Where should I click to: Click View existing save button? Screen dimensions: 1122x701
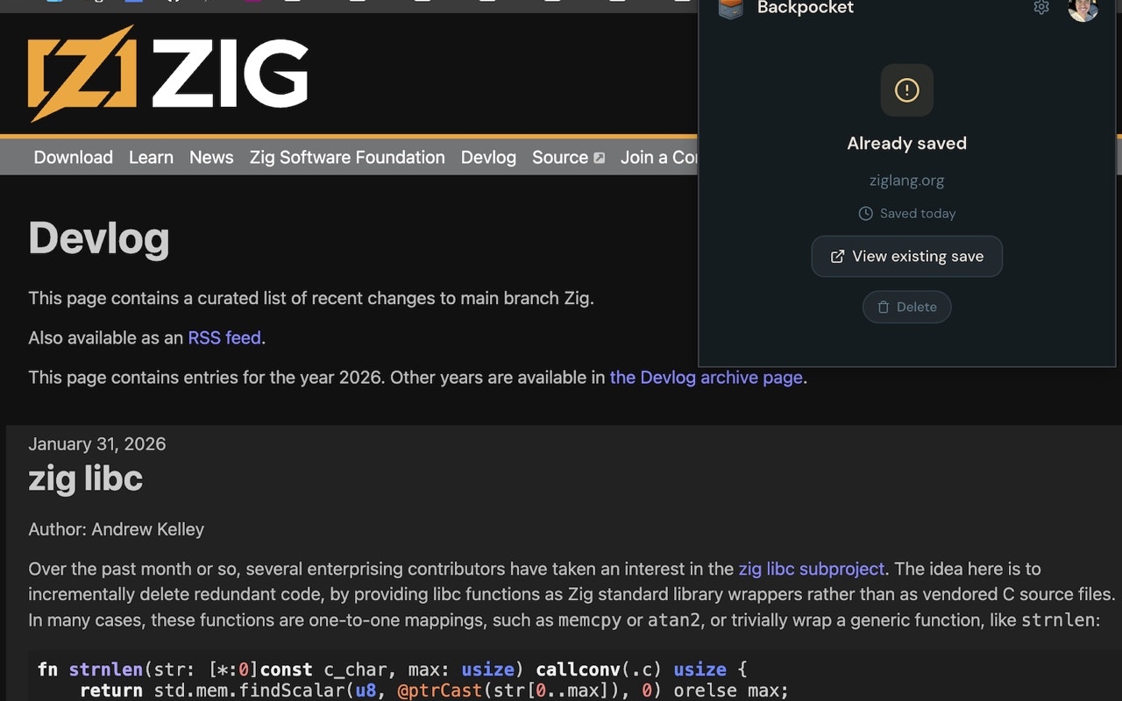point(907,256)
